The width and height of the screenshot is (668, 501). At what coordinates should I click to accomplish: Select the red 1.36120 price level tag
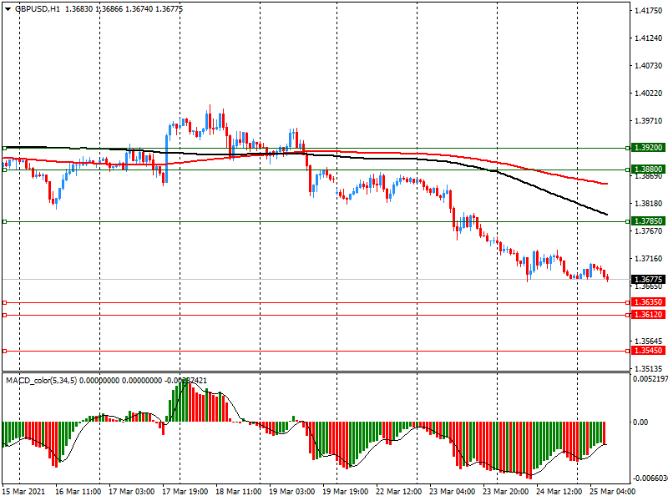648,315
